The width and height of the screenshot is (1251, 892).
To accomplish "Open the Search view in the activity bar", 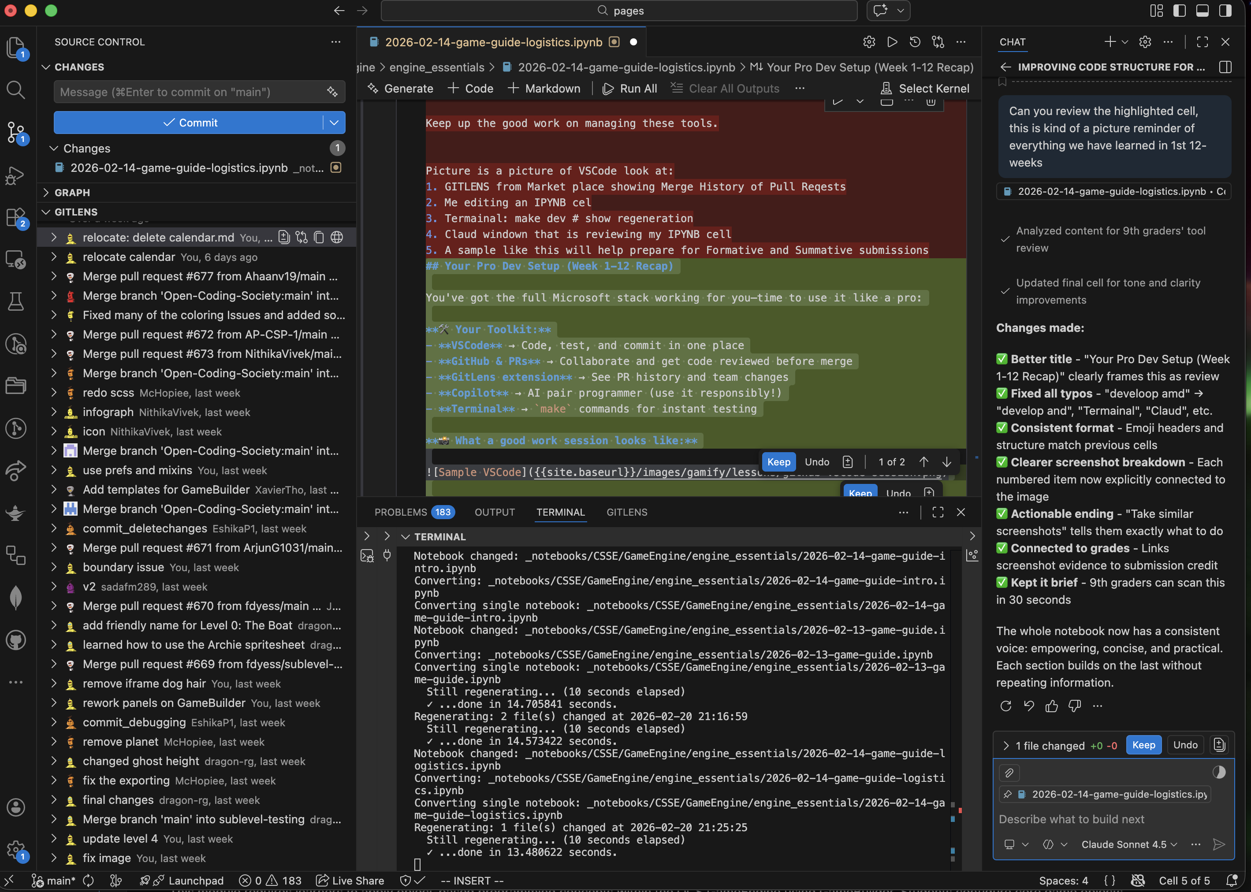I will [16, 89].
